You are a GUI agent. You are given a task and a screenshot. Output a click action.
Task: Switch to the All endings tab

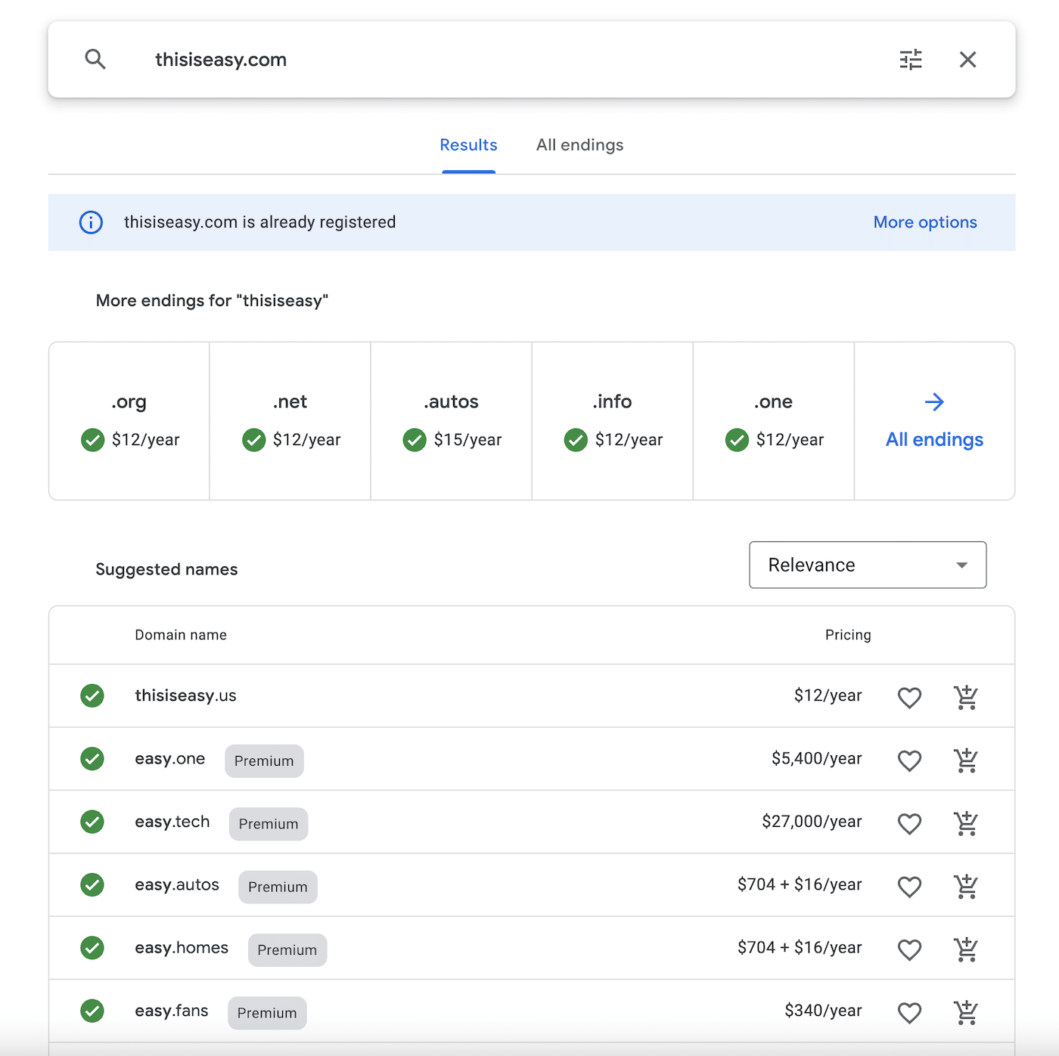coord(579,145)
